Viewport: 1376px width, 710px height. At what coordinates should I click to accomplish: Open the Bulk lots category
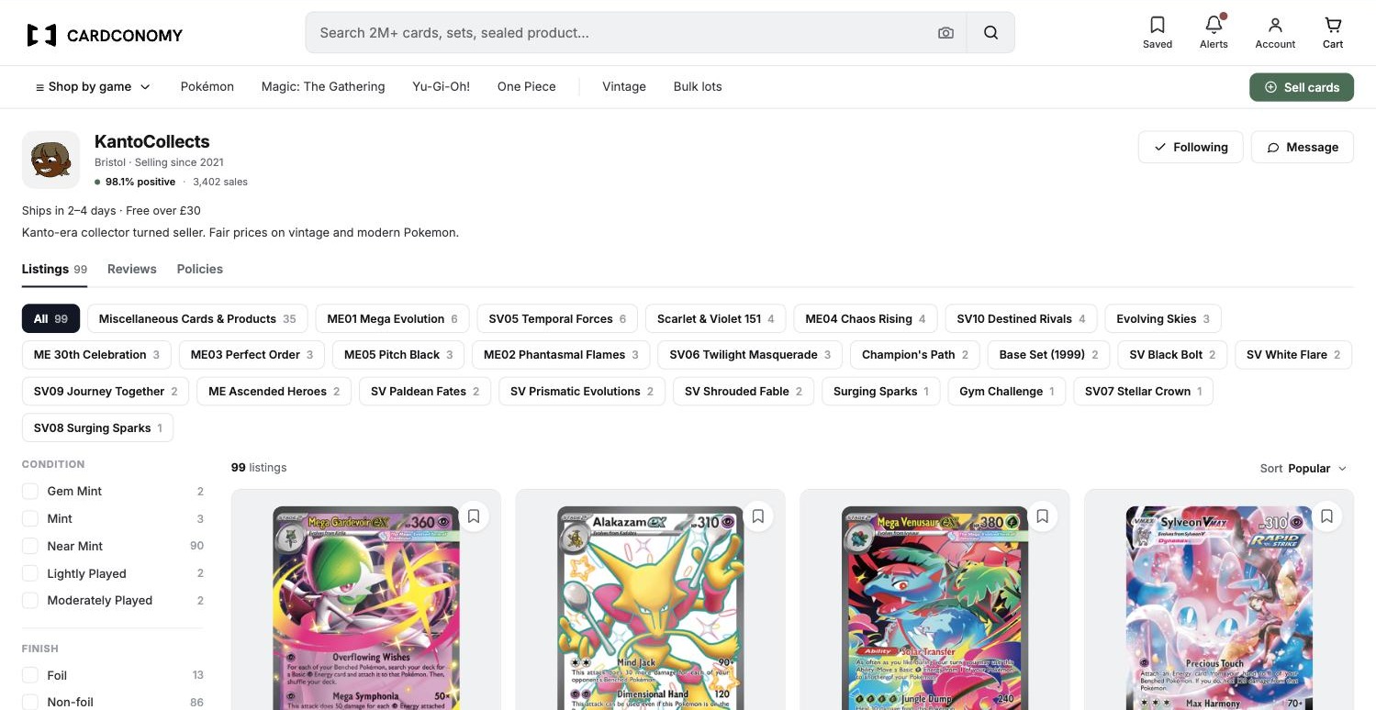698,87
